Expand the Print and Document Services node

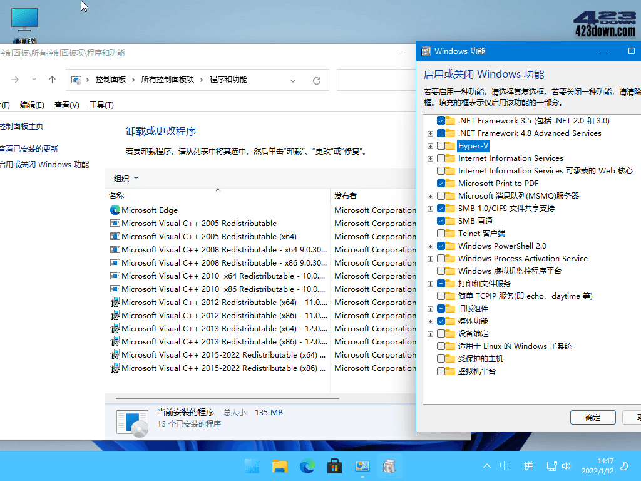pos(430,284)
